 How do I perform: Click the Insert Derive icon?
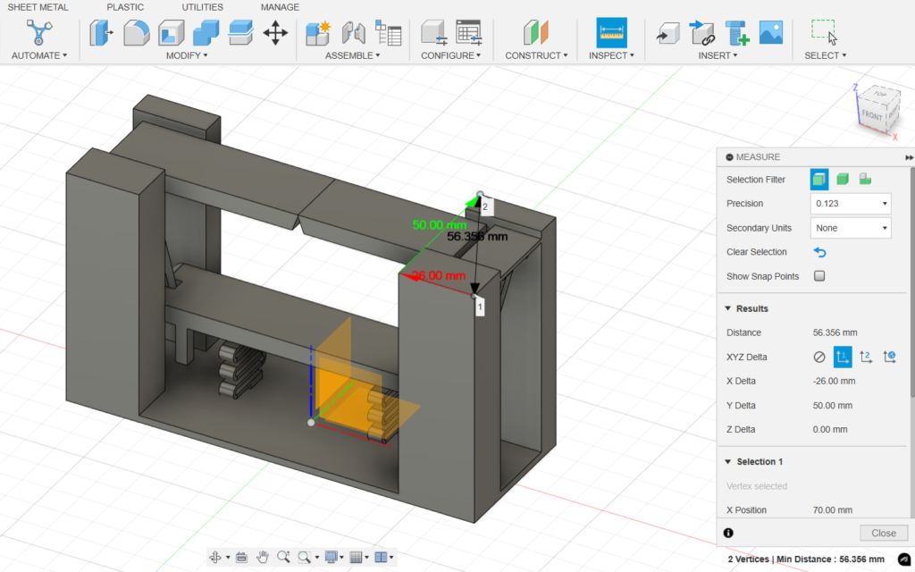668,33
